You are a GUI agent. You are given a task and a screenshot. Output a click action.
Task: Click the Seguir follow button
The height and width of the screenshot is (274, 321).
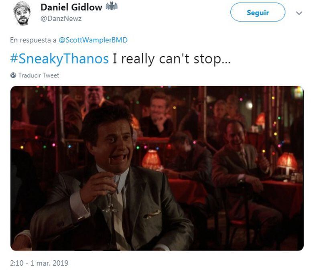[258, 12]
